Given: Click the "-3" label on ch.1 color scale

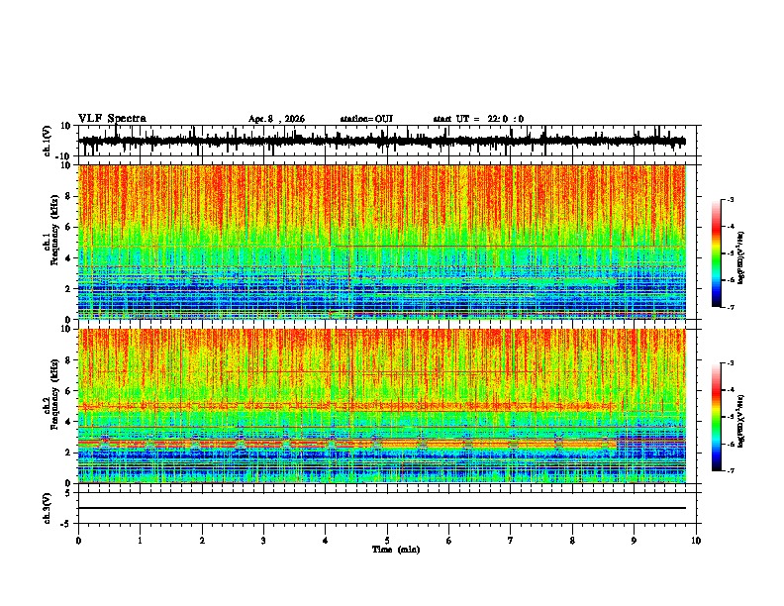Looking at the screenshot, I should 731,199.
